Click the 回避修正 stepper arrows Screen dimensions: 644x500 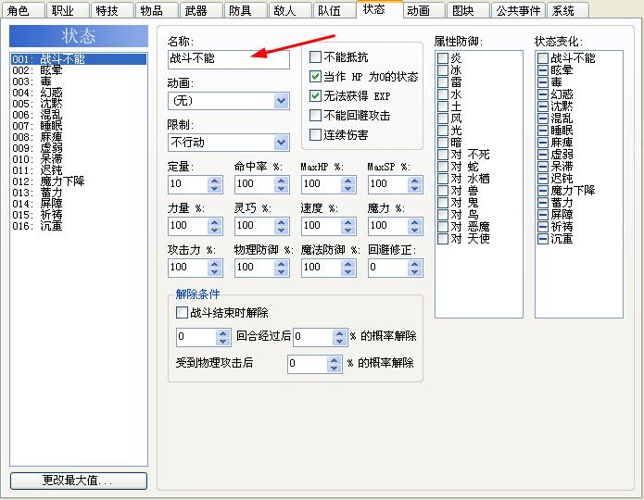point(415,268)
